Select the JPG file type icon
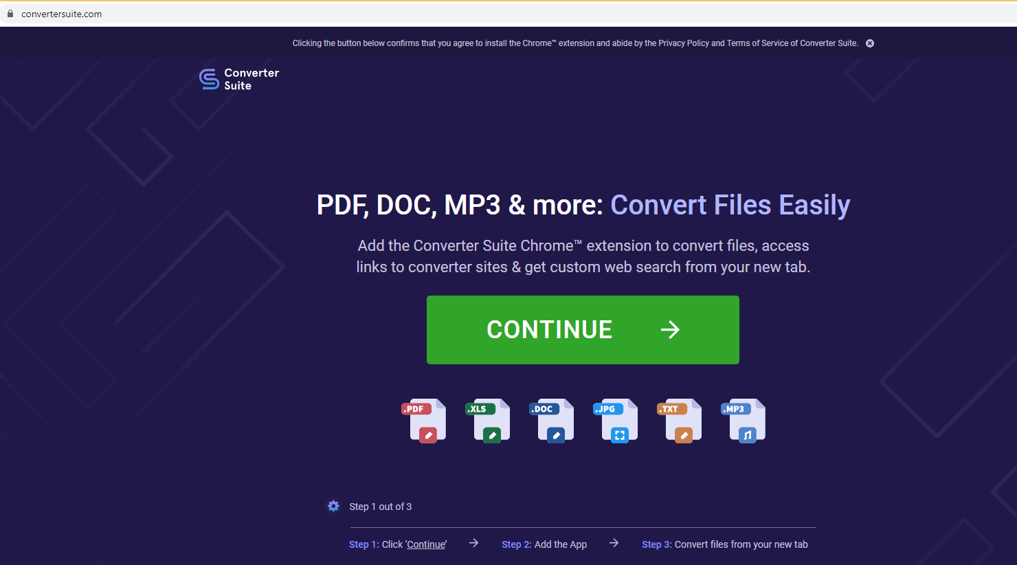 [x=616, y=421]
